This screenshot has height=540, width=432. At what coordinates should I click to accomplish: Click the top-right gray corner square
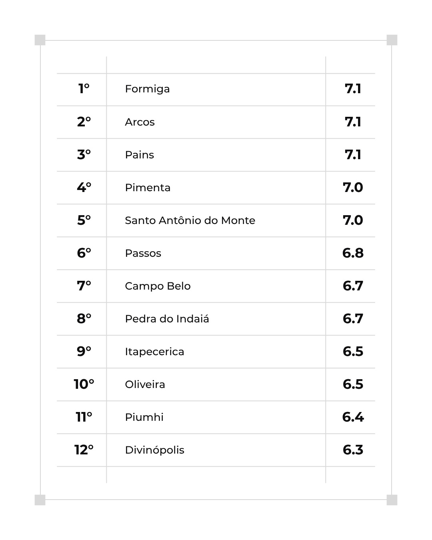click(x=392, y=40)
